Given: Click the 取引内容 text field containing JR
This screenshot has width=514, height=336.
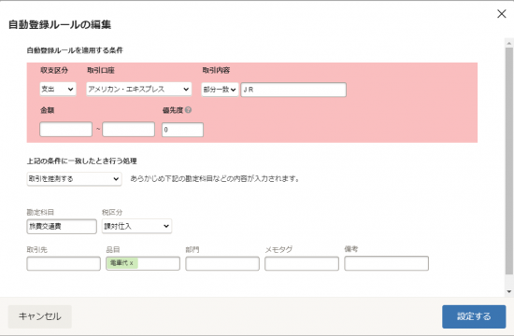Looking at the screenshot, I should (x=293, y=90).
